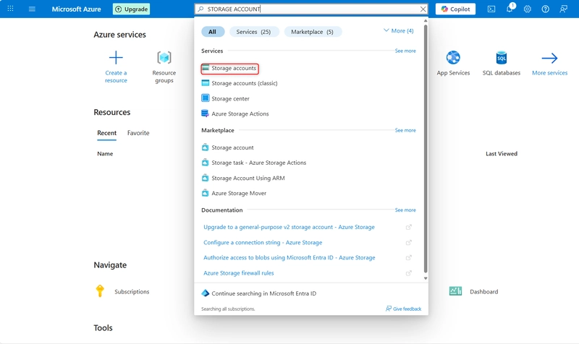Click inside the STORAGE ACCOUNT search field
Viewport: 579px width, 344px height.
point(311,9)
